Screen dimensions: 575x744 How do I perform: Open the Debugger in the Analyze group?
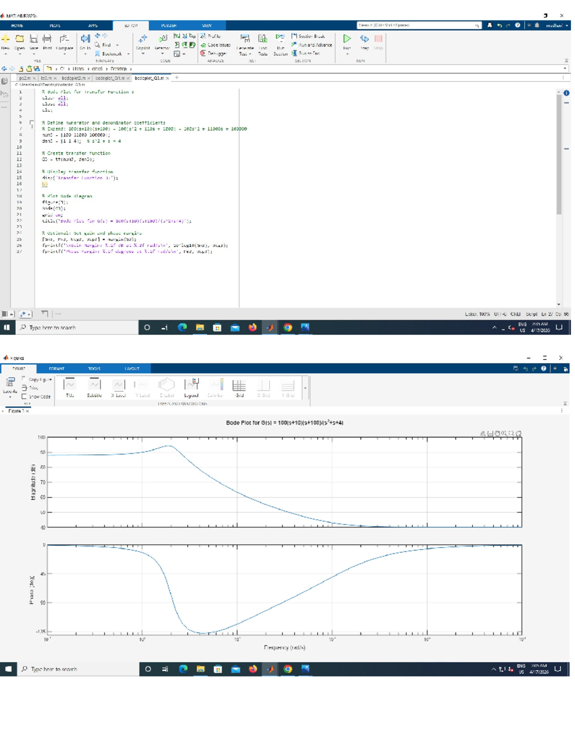[x=213, y=53]
